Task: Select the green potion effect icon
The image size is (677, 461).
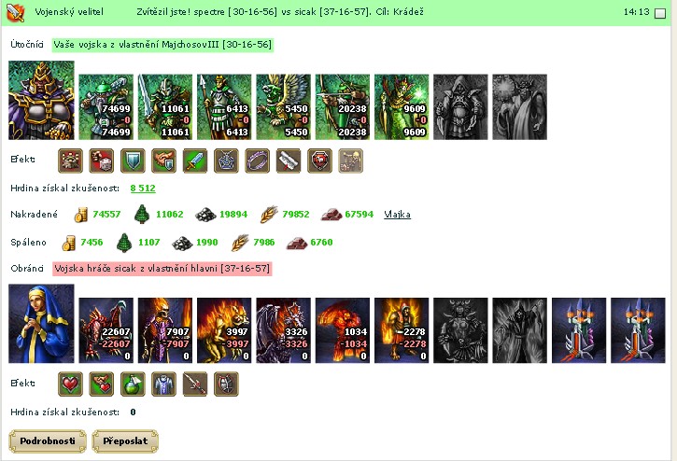Action: (x=133, y=384)
